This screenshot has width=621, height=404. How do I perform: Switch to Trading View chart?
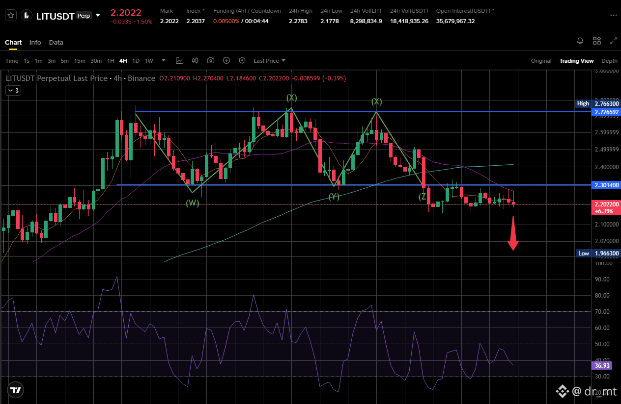tap(576, 61)
